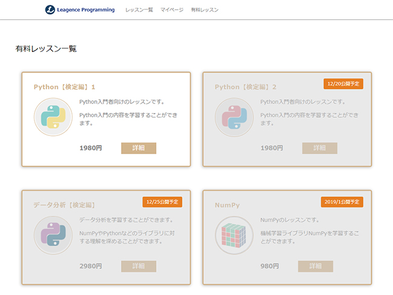Click the 有料レッスン一覧 page heading
This screenshot has width=393, height=295.
(x=46, y=48)
